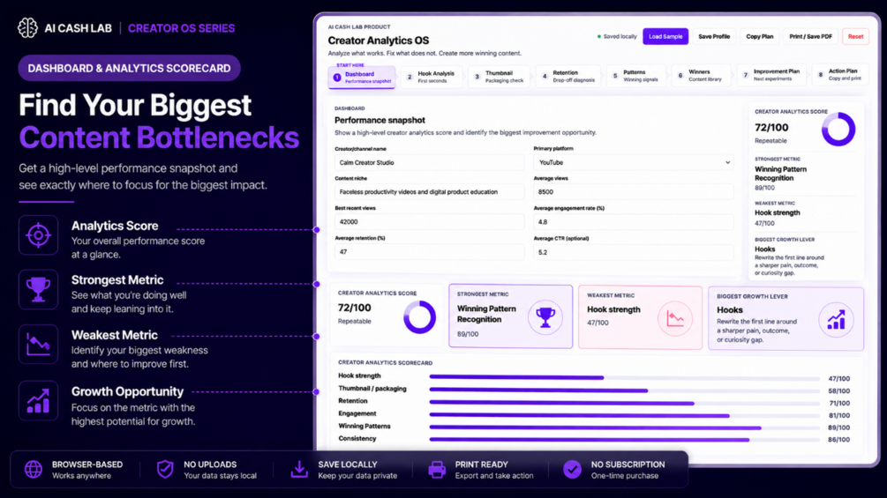Click the trophy icon in Strongest Metric card
The width and height of the screenshot is (887, 498).
pyautogui.click(x=545, y=317)
